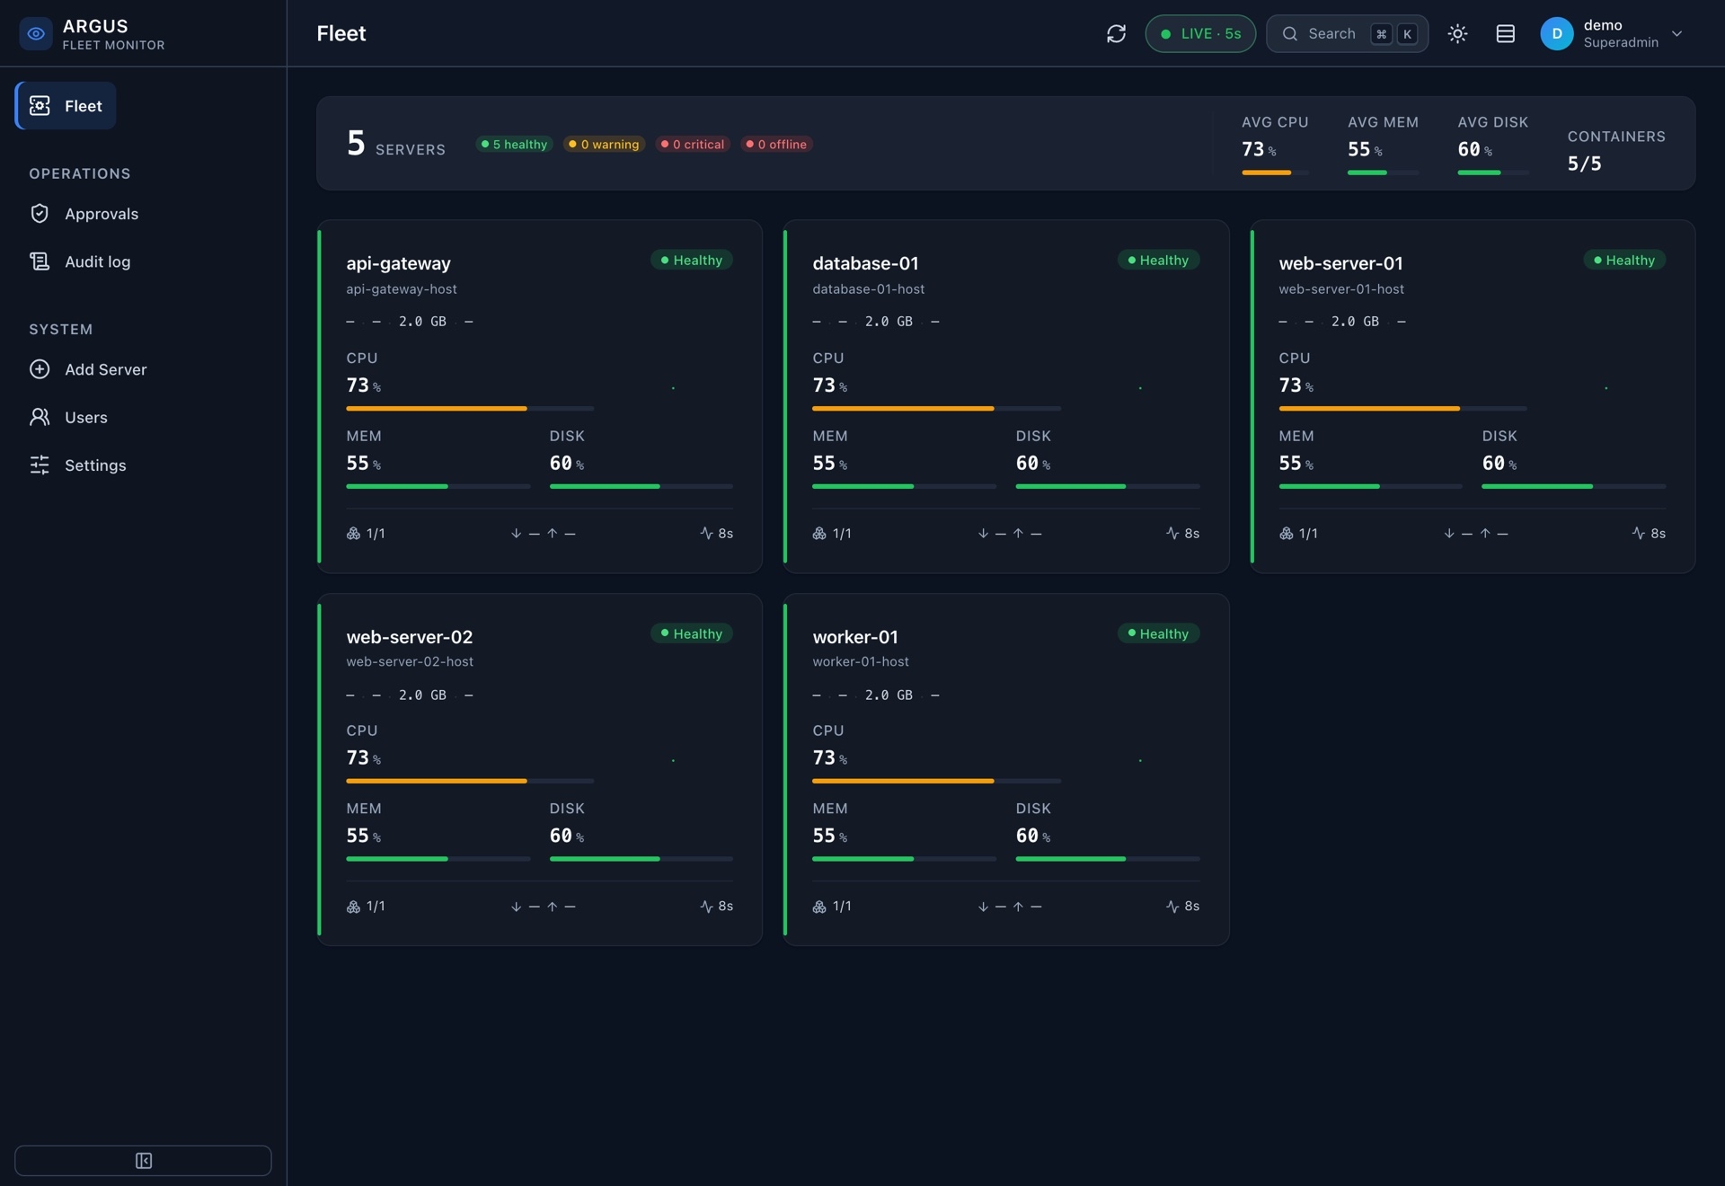
Task: Click the api-gateway CPU usage bar
Action: coord(470,408)
